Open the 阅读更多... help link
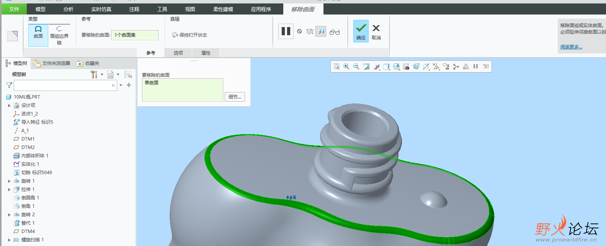Screen dimensions: 606x246 tap(571, 47)
